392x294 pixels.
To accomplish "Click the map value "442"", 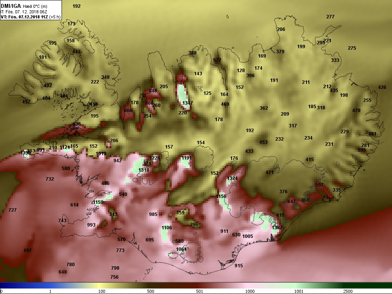I will click(x=76, y=51).
